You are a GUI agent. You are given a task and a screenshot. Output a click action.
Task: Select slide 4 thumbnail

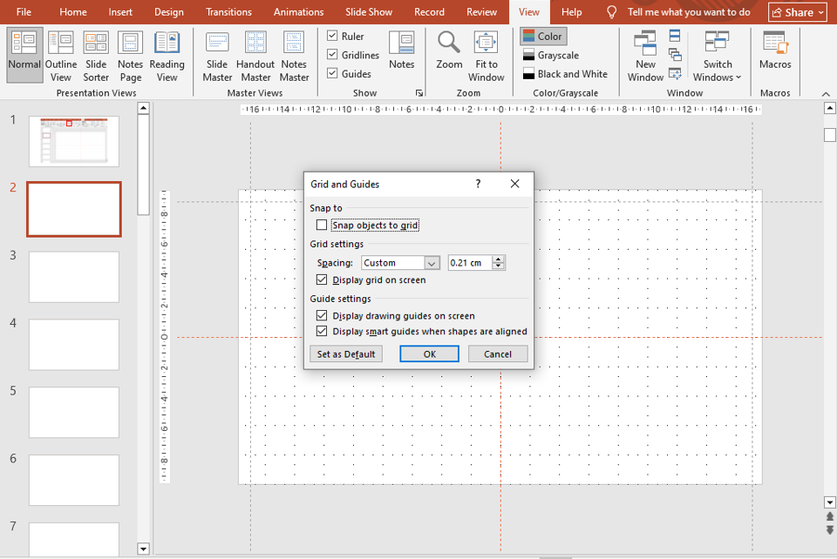tap(74, 344)
